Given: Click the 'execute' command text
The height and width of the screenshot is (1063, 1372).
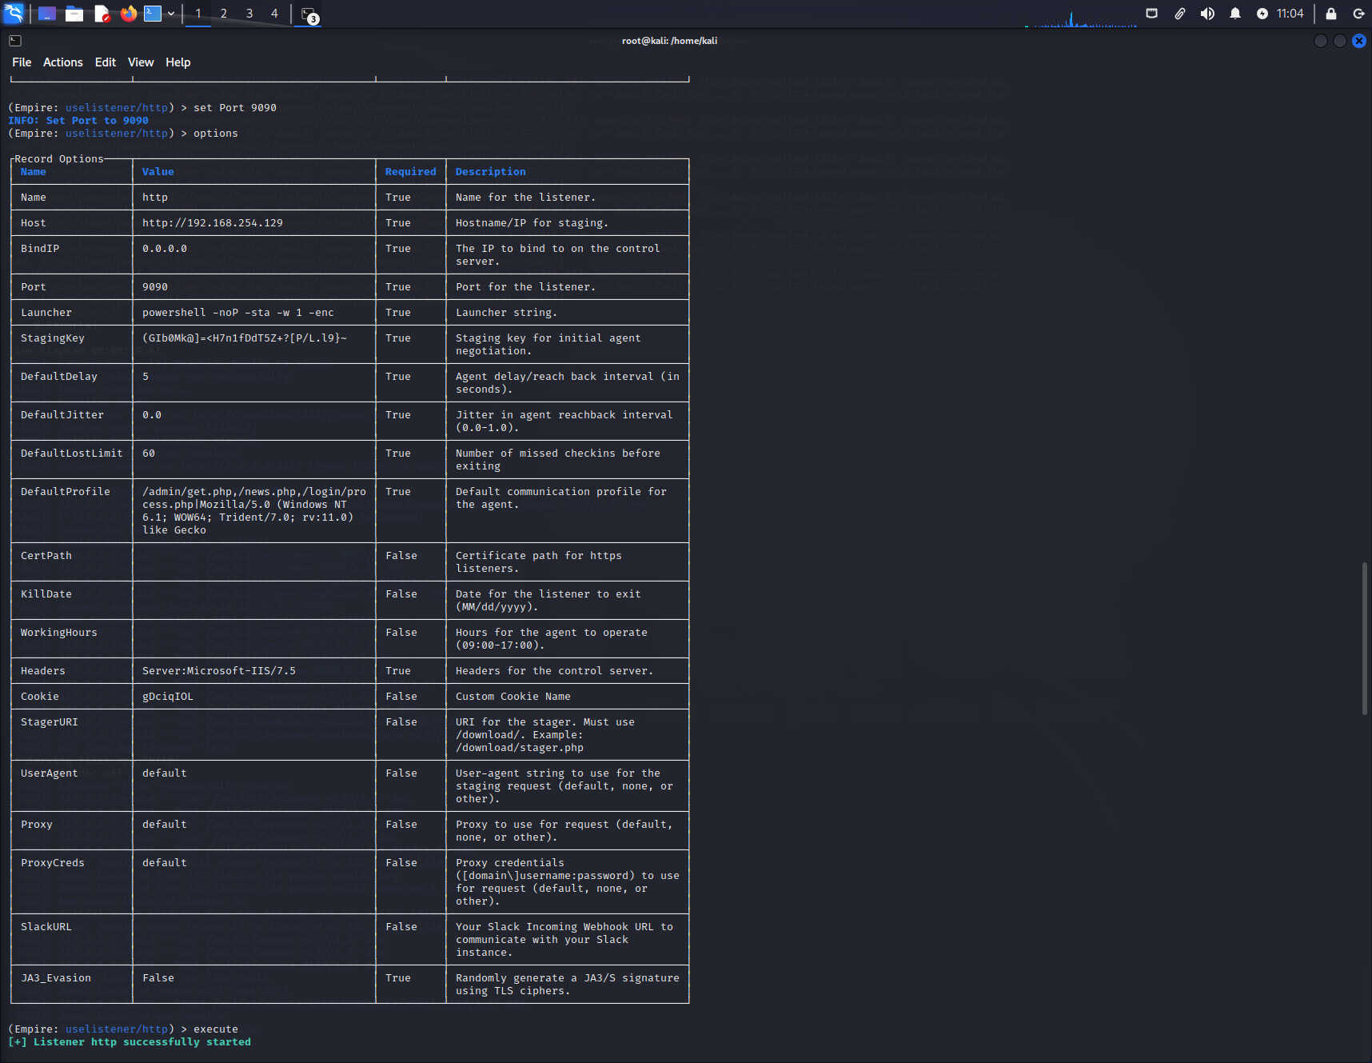Looking at the screenshot, I should pyautogui.click(x=216, y=1029).
